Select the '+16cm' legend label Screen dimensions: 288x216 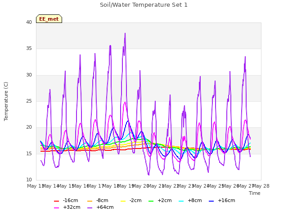pyautogui.click(x=226, y=200)
